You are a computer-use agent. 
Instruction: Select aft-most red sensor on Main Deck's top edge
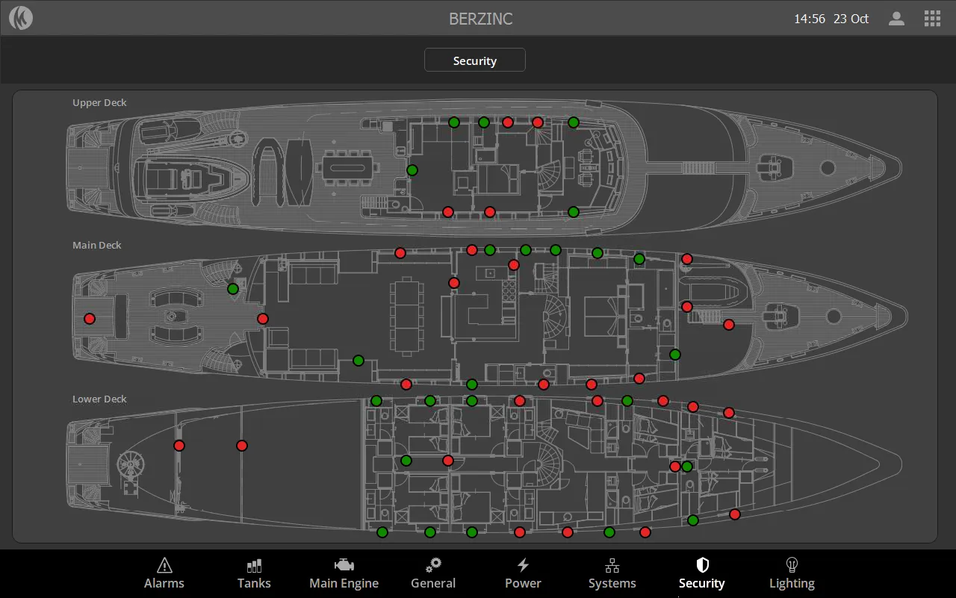(400, 253)
